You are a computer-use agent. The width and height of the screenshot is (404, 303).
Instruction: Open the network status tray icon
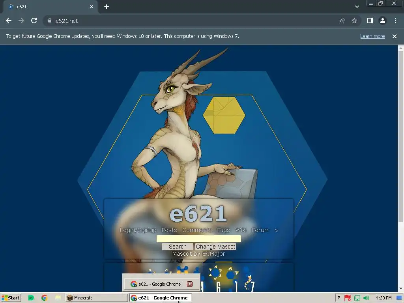pos(357,298)
